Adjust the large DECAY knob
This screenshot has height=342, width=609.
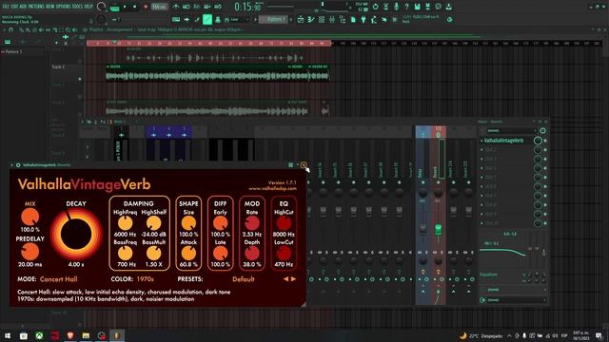[x=76, y=234]
